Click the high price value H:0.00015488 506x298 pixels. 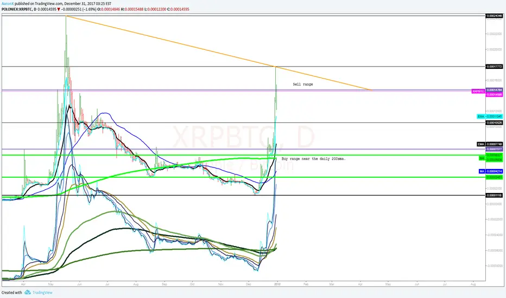[x=131, y=9]
